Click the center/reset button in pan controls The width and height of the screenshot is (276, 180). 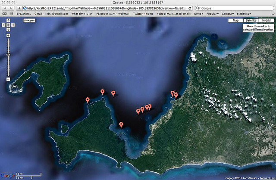pos(8,25)
